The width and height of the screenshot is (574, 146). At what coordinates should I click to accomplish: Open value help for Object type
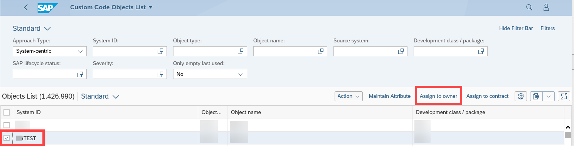tap(241, 51)
